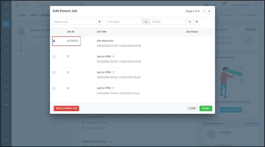Clear the date range with X button
Screen dimensions: 265x147
(197, 22)
